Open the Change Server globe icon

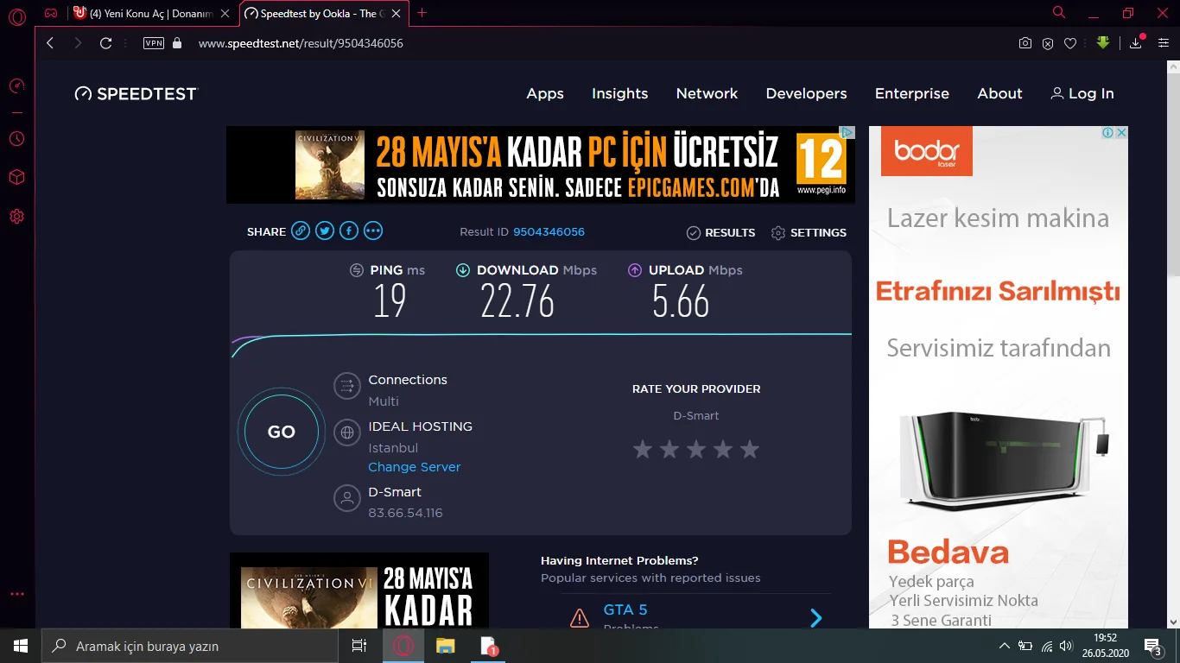(346, 433)
